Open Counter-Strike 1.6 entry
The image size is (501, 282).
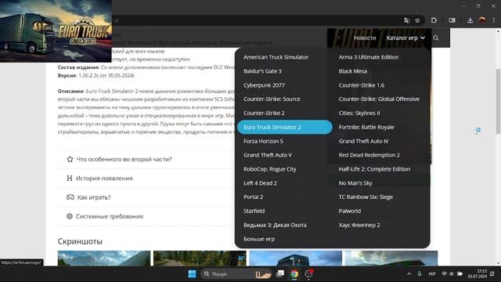(362, 85)
